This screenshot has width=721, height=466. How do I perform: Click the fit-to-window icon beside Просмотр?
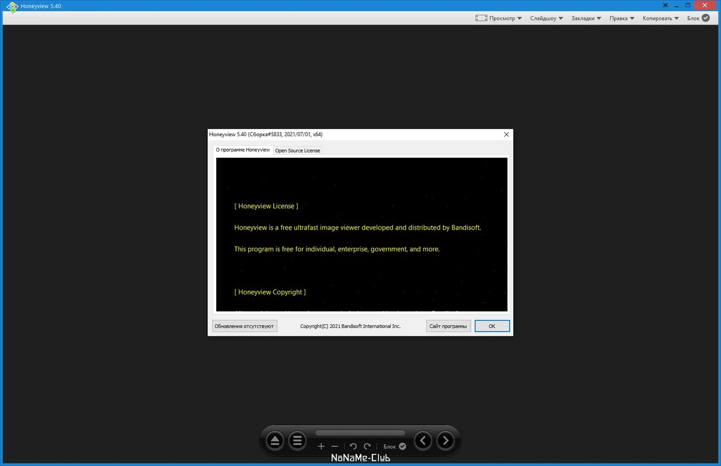coord(481,18)
